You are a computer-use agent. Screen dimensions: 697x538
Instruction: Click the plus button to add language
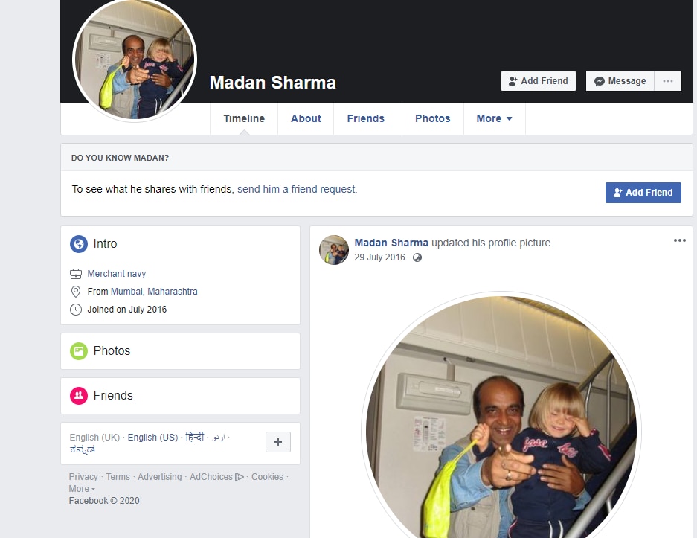pyautogui.click(x=277, y=442)
